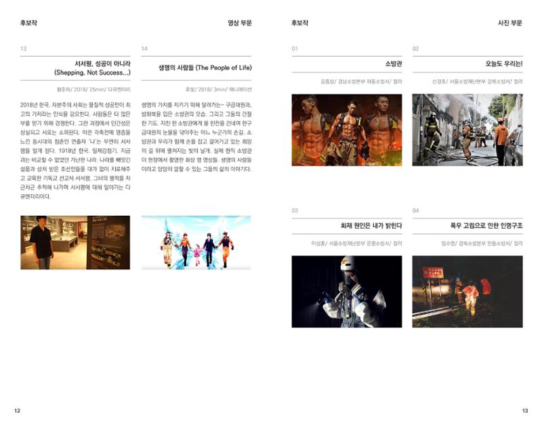Open the museum still for entry 13
Screen dimensions: 542x429
(x=75, y=243)
